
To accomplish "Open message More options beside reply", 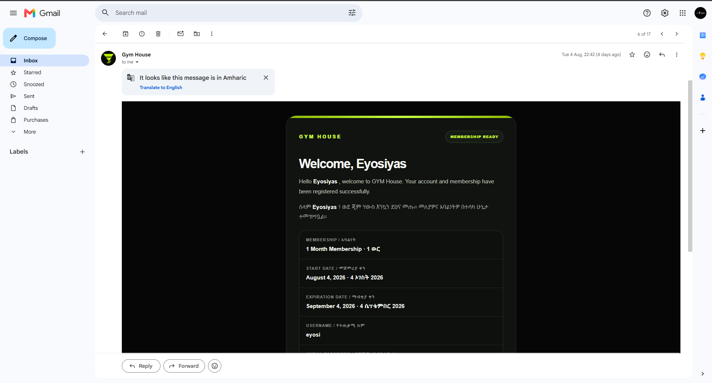I will pos(677,55).
